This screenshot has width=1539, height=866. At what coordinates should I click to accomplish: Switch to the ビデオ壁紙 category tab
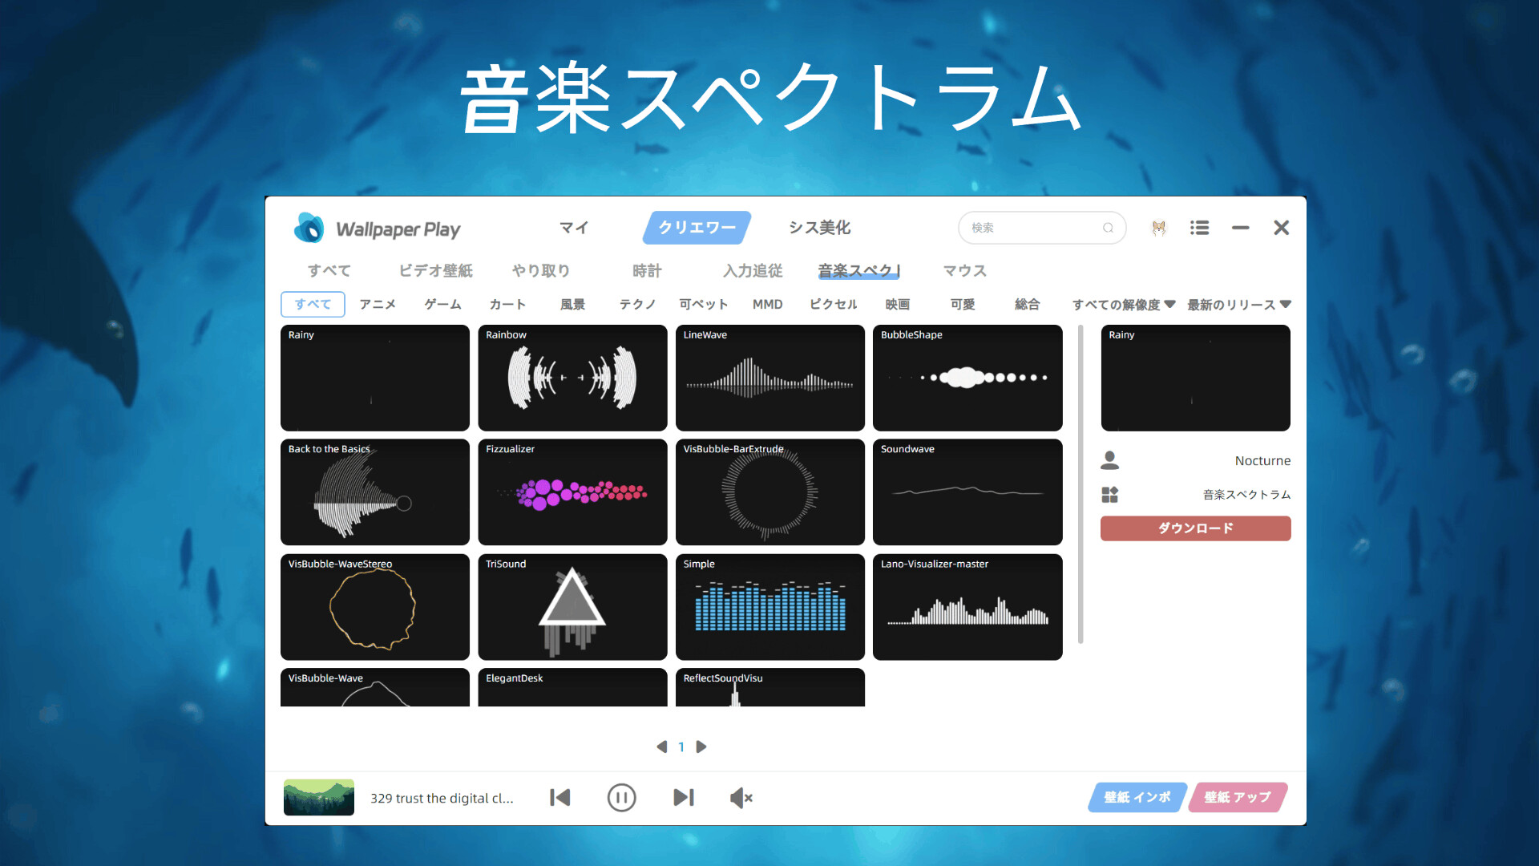point(435,270)
